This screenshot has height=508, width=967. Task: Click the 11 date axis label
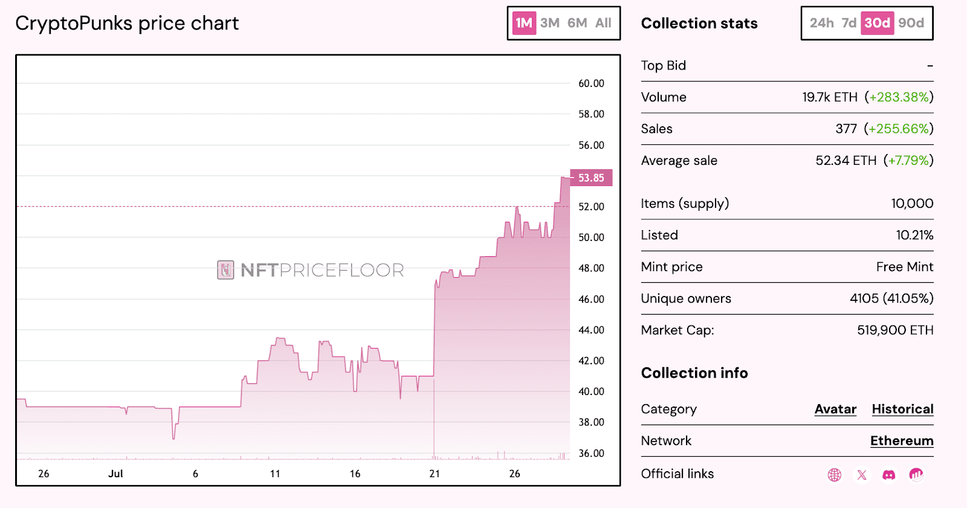click(x=275, y=474)
